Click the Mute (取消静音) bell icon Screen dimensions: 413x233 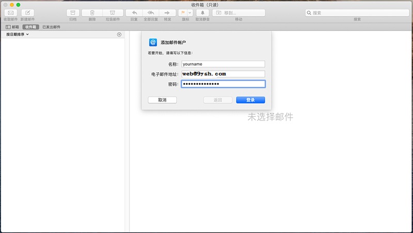click(202, 12)
